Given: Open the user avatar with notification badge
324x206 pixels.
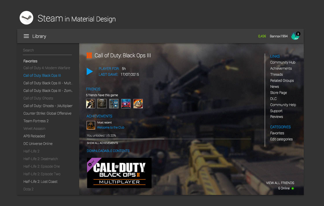Looking at the screenshot, I should (295, 36).
